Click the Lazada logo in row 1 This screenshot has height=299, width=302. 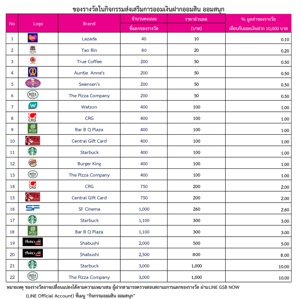(x=33, y=38)
